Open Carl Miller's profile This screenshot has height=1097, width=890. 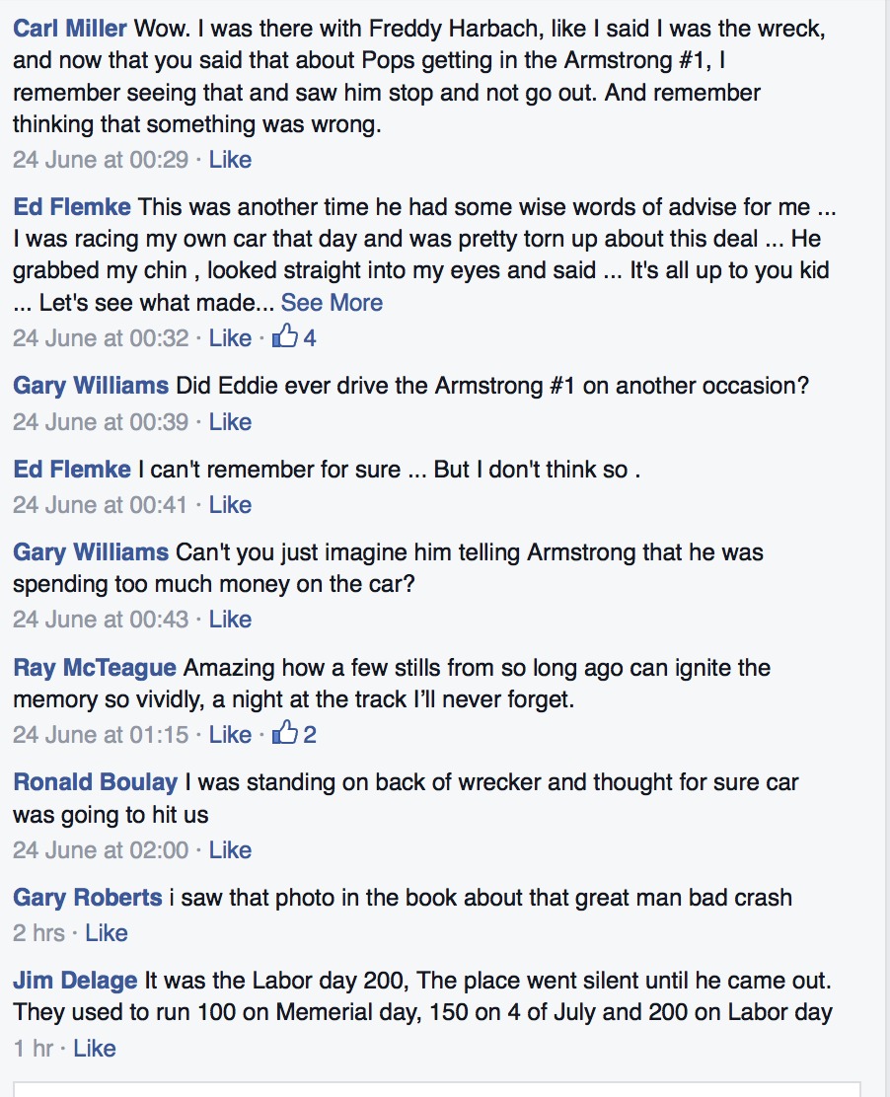(x=70, y=29)
